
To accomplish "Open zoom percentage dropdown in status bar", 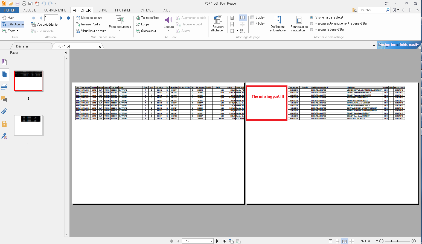I will pyautogui.click(x=377, y=241).
